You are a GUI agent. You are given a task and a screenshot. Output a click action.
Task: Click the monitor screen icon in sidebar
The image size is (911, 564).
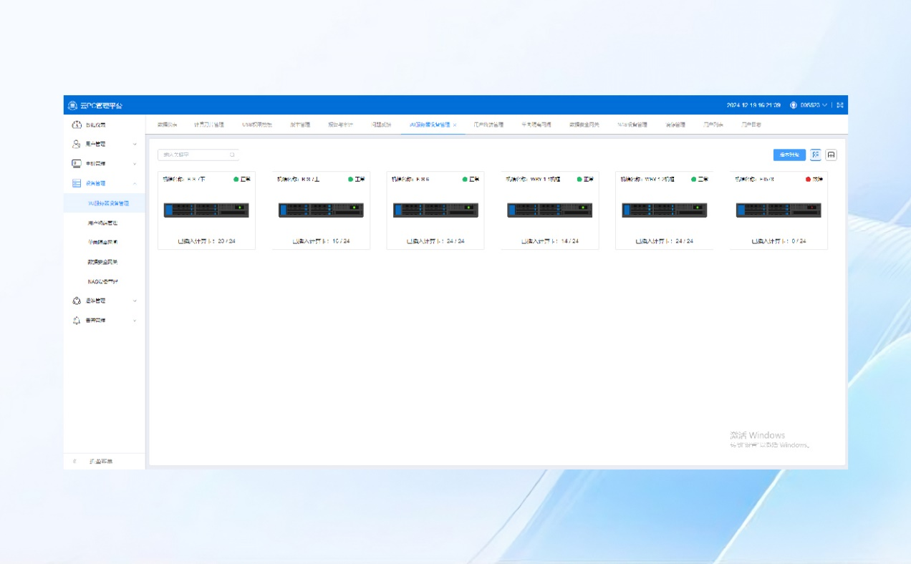[77, 164]
